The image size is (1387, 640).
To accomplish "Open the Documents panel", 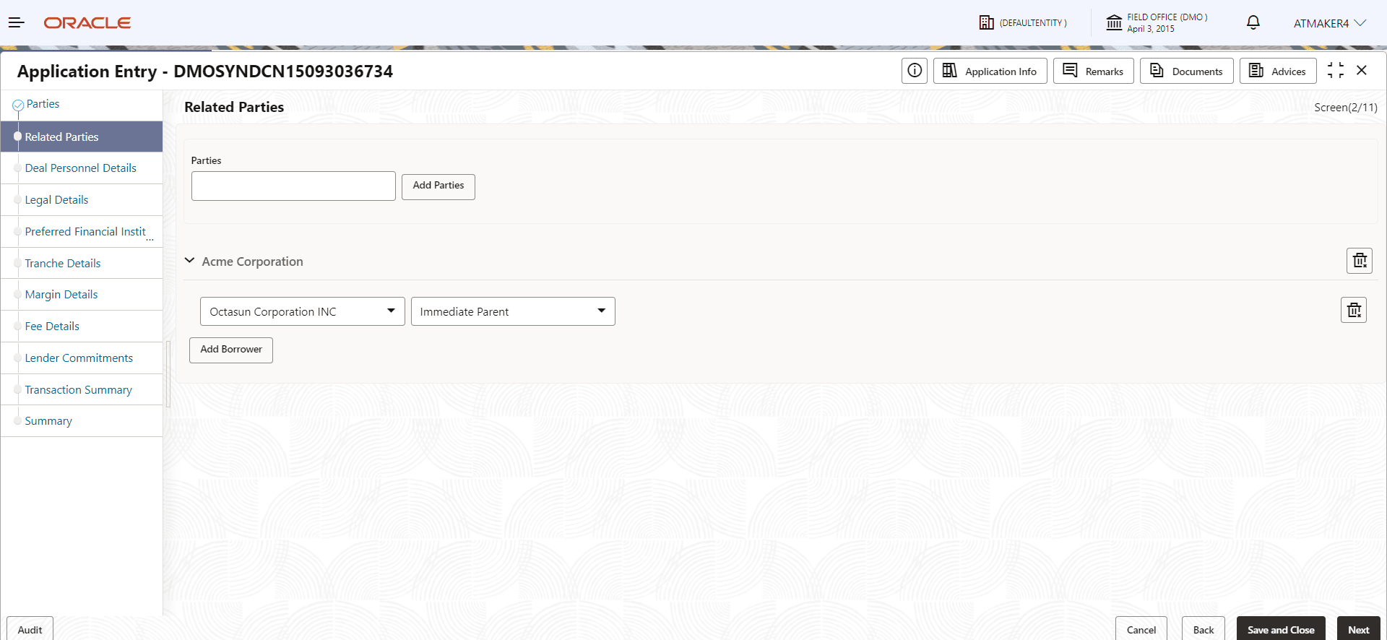I will click(x=1187, y=71).
